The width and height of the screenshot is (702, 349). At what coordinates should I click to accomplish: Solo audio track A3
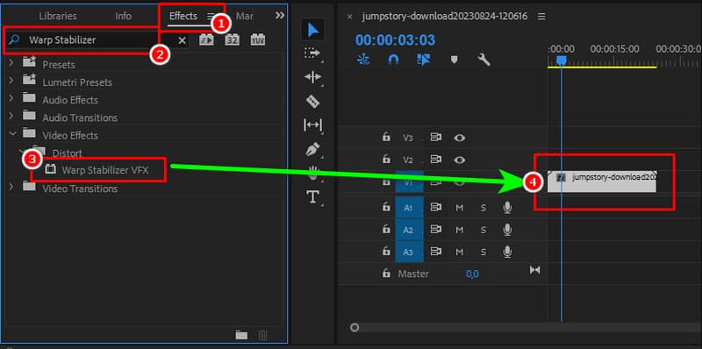click(484, 253)
